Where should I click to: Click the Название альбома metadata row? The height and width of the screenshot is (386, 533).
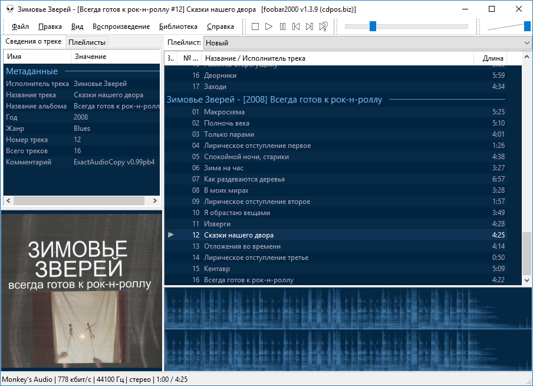pos(81,106)
